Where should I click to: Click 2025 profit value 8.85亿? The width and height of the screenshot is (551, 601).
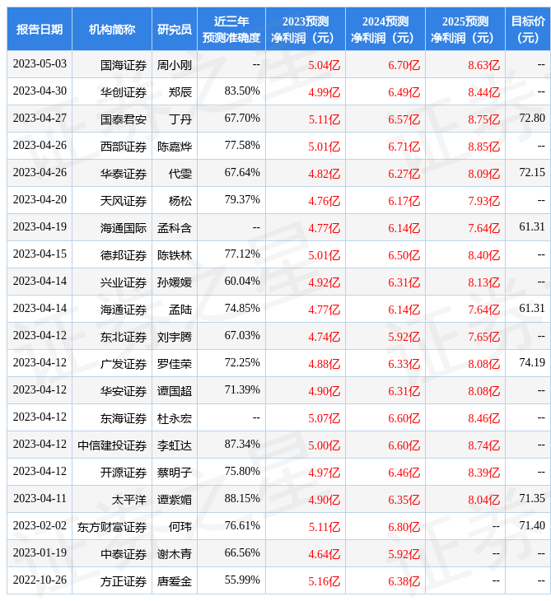coord(484,147)
